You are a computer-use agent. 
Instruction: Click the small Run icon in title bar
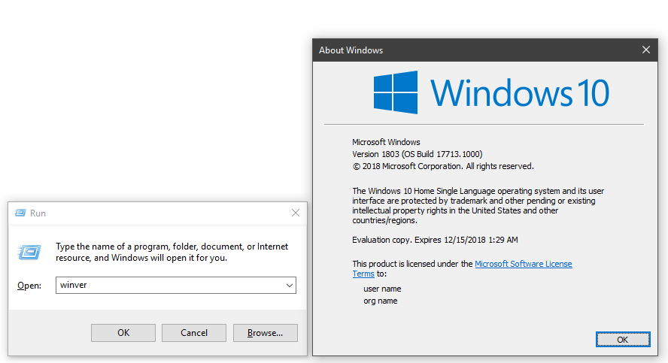tap(20, 213)
